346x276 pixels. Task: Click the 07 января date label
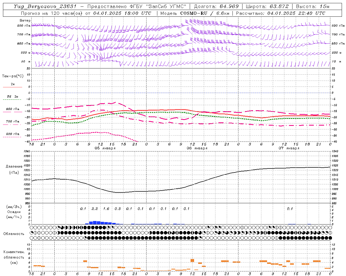289,148
